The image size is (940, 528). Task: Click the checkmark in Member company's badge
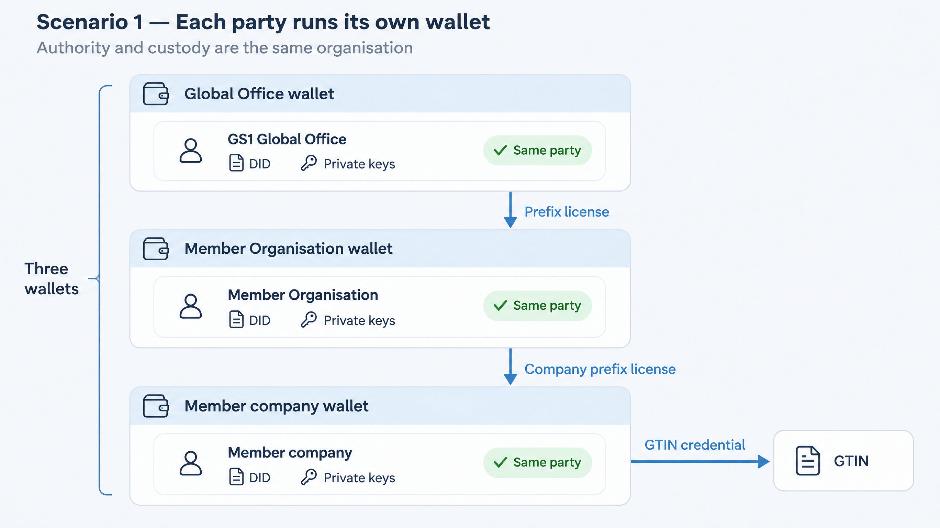[500, 462]
